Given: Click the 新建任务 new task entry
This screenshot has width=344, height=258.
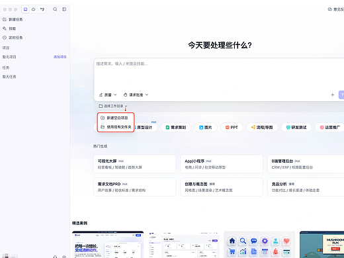Looking at the screenshot, I should 13,19.
